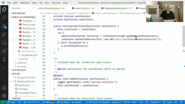Show errors and warnings panel
185x104 pixels.
32,102
